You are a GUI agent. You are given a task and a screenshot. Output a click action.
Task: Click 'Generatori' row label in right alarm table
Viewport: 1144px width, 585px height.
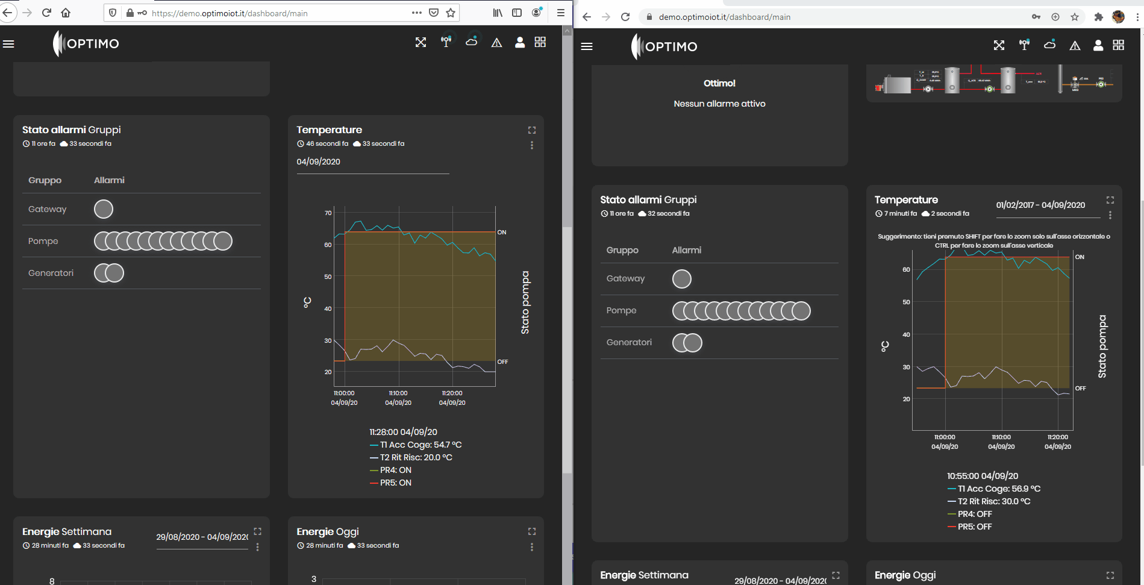(x=629, y=342)
